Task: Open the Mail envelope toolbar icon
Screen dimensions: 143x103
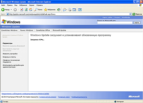Action: click(x=64, y=9)
